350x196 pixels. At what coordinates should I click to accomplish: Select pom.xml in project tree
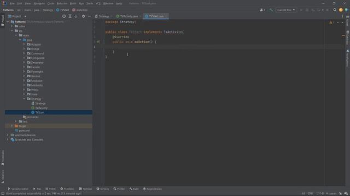24,131
